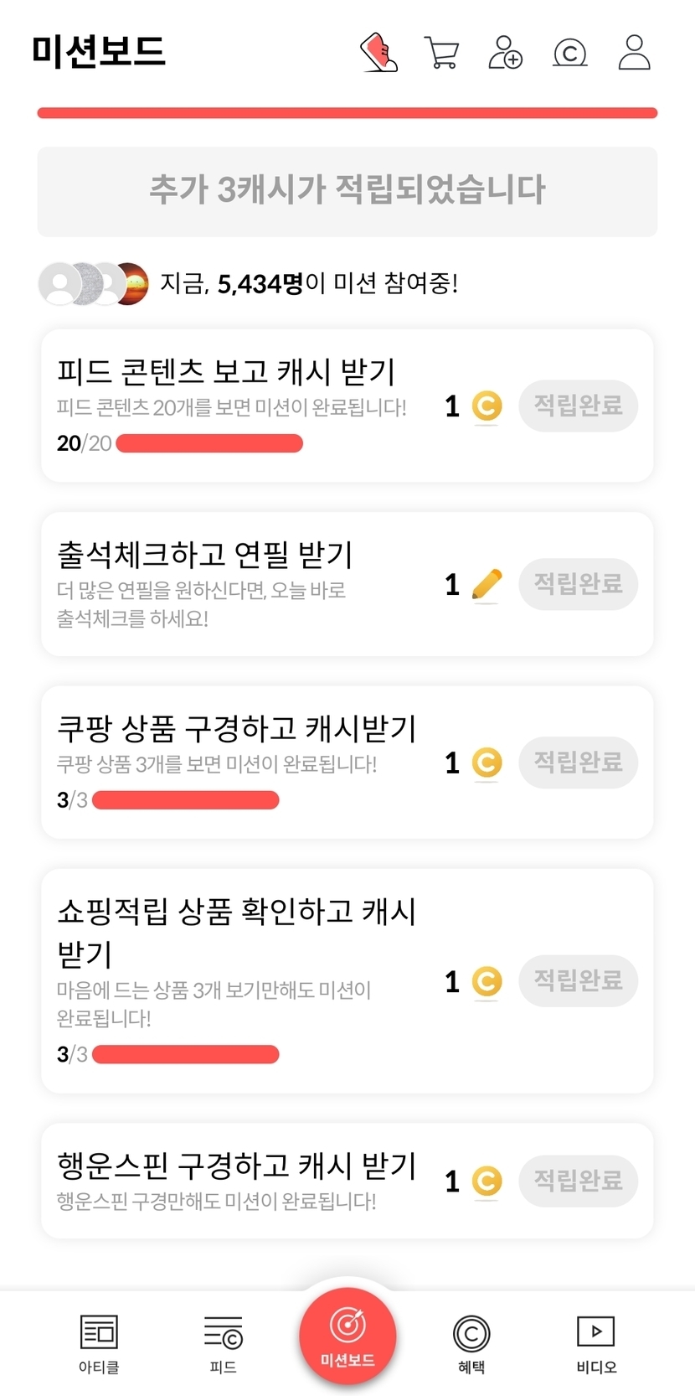Click the 20/20 feed progress bar

point(209,443)
